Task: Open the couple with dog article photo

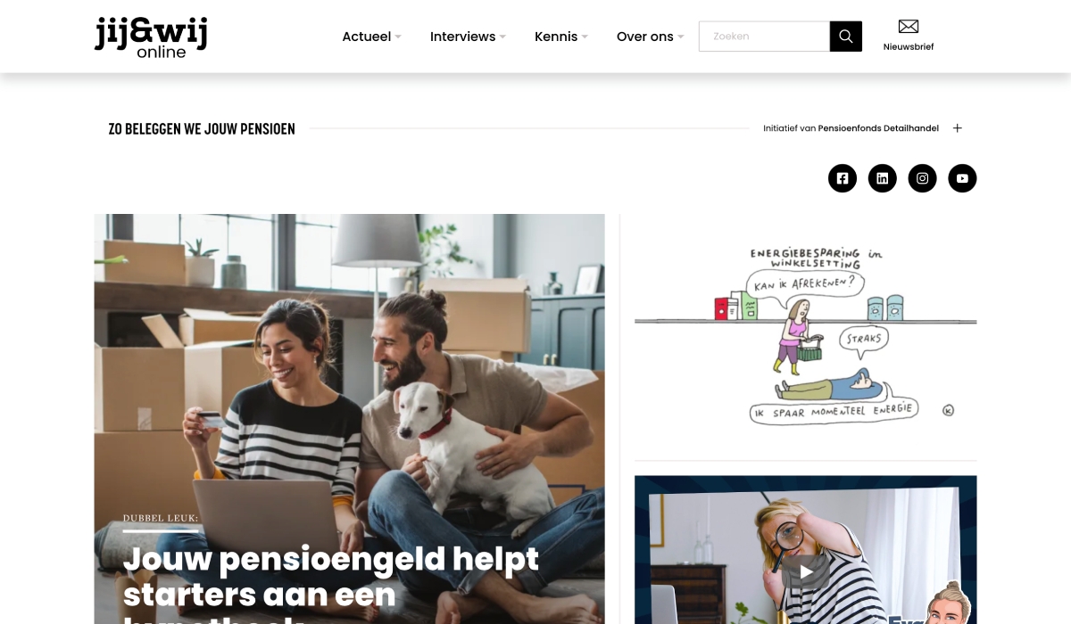Action: [x=349, y=419]
